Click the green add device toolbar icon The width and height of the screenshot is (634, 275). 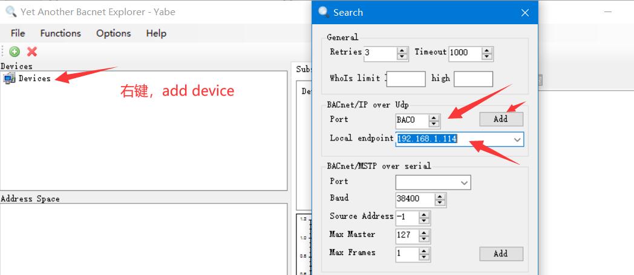tap(15, 51)
